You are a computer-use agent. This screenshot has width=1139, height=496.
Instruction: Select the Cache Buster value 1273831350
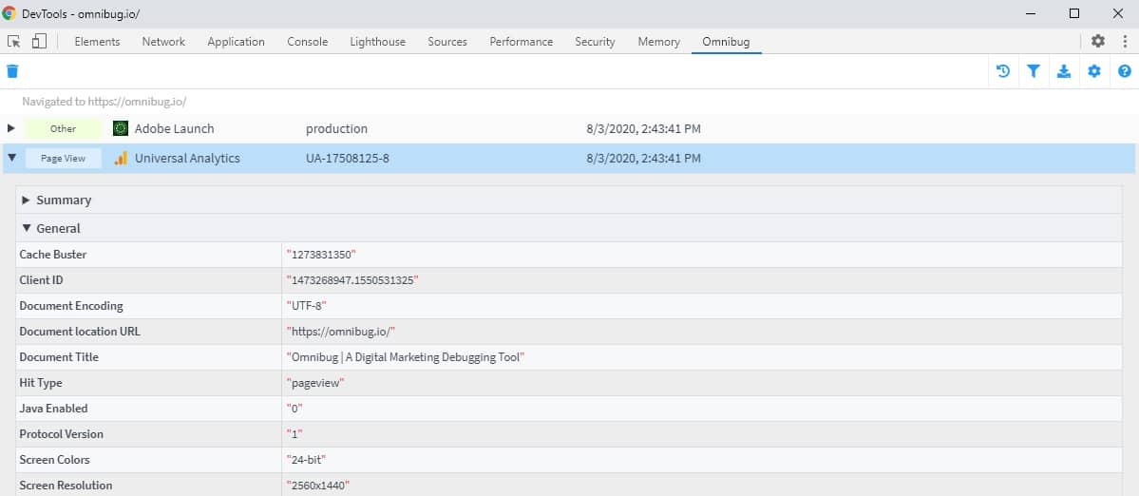(321, 254)
